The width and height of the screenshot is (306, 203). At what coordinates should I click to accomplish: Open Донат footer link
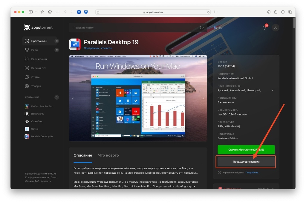click(54, 177)
